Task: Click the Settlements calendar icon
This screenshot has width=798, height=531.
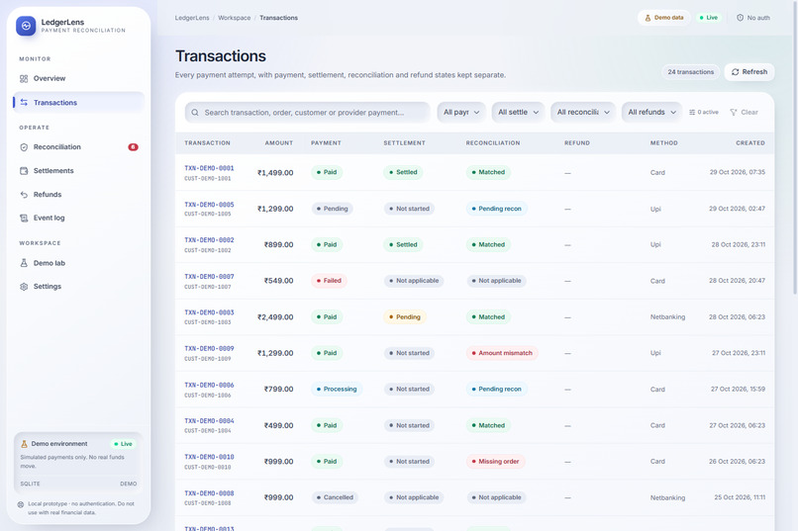Action: [x=24, y=171]
